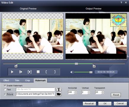Click the watermark logo in Output Preview
Viewport: 129px width, 107px height.
118,20
